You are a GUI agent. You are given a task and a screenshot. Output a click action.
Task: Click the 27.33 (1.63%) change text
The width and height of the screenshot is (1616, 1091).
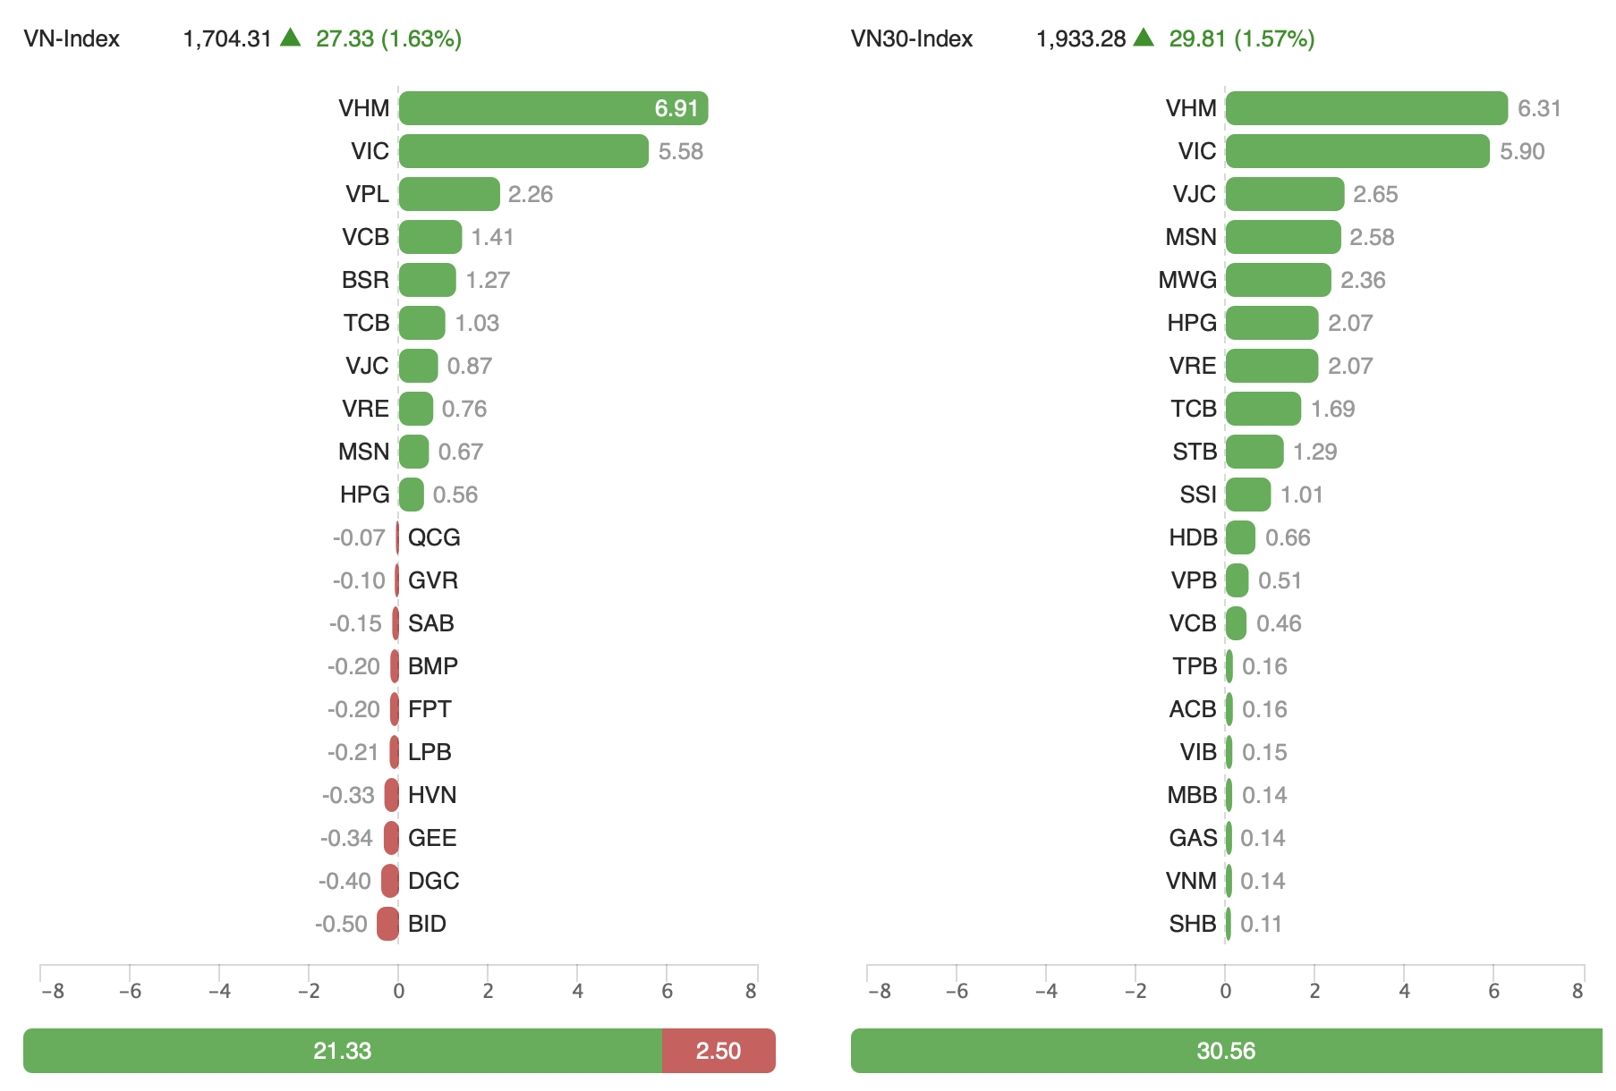388,38
